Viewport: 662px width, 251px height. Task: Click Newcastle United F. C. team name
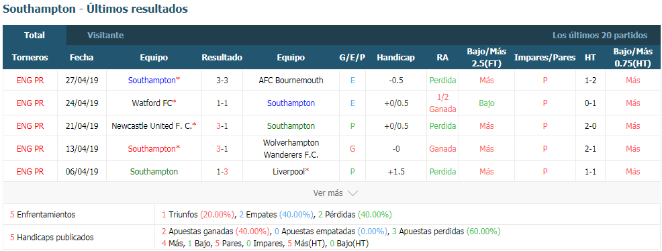[x=152, y=125]
